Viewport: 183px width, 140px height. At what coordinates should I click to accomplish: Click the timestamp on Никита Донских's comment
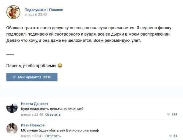(32, 114)
